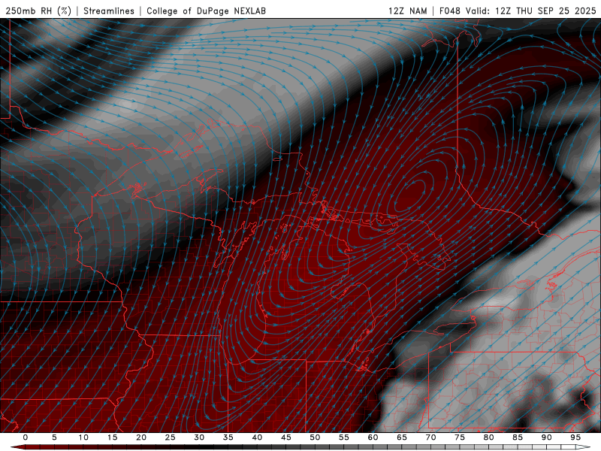The width and height of the screenshot is (601, 451).
Task: Click the "35" label on the RH scale
Action: [x=228, y=437]
